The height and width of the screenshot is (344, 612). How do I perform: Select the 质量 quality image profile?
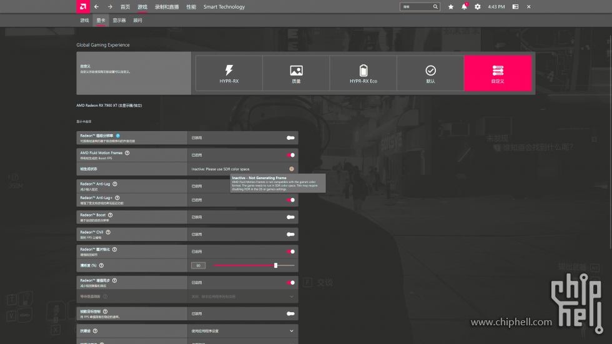click(x=296, y=73)
